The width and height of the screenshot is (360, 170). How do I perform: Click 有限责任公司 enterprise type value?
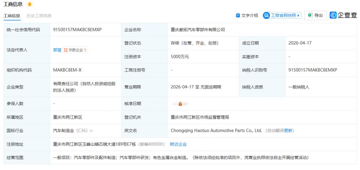(x=84, y=87)
